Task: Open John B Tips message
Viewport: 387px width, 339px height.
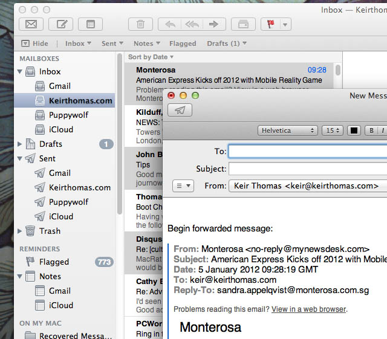Action: tap(144, 169)
